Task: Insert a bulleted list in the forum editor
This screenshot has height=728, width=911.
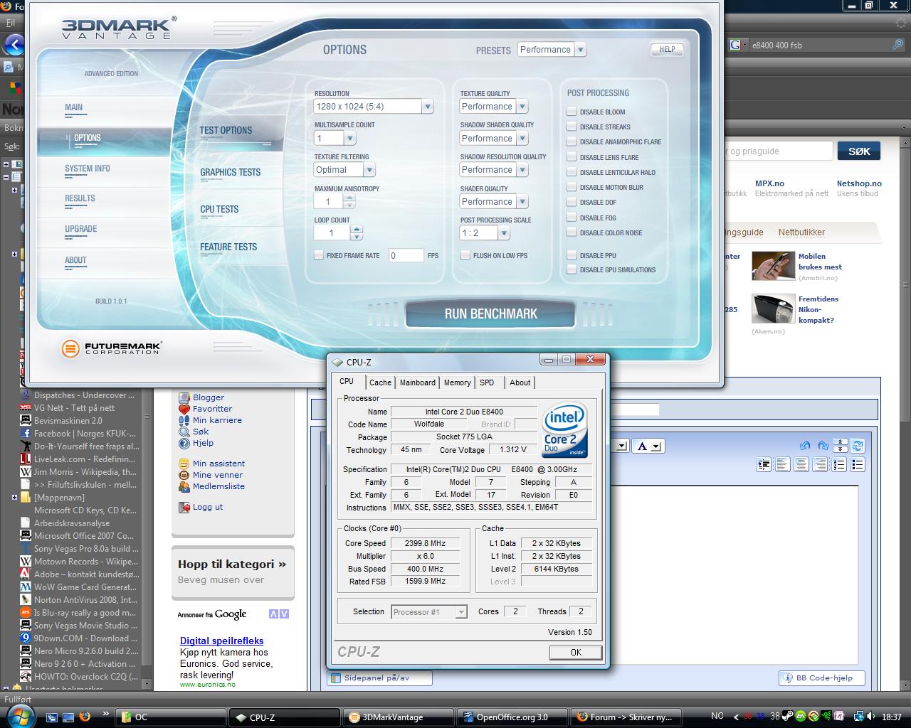Action: [858, 464]
